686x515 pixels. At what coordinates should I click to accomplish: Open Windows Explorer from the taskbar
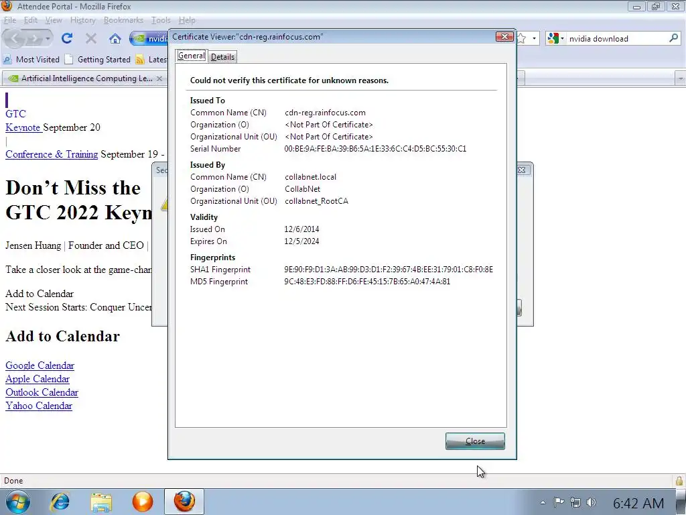(x=102, y=502)
